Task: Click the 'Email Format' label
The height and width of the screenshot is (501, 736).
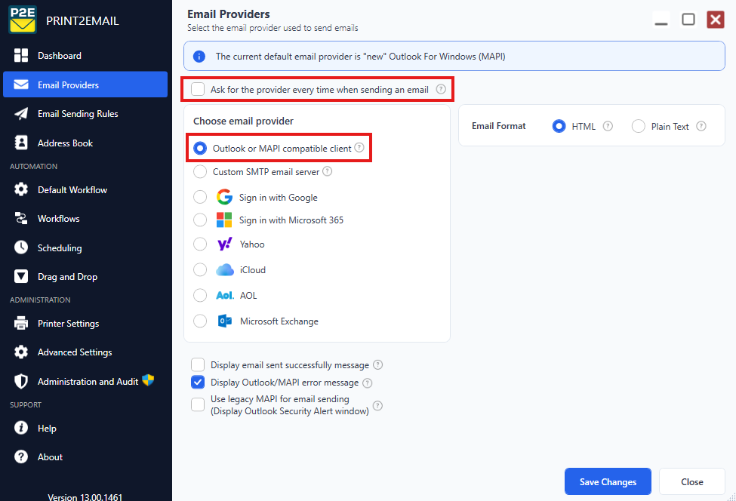Action: (x=498, y=126)
